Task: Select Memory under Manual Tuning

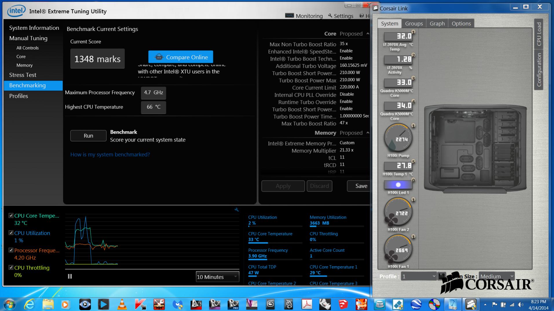Action: pyautogui.click(x=24, y=65)
